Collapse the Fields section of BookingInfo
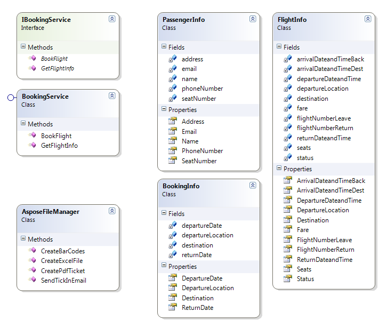The image size is (387, 328). 164,214
